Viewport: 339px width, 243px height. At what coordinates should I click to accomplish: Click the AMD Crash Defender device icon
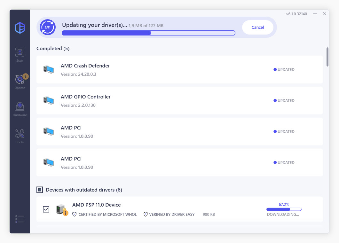(49, 69)
